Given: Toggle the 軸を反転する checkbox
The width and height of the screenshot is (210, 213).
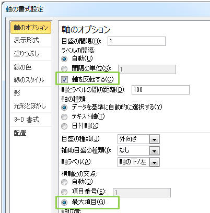Looking at the screenshot, I should (x=64, y=80).
